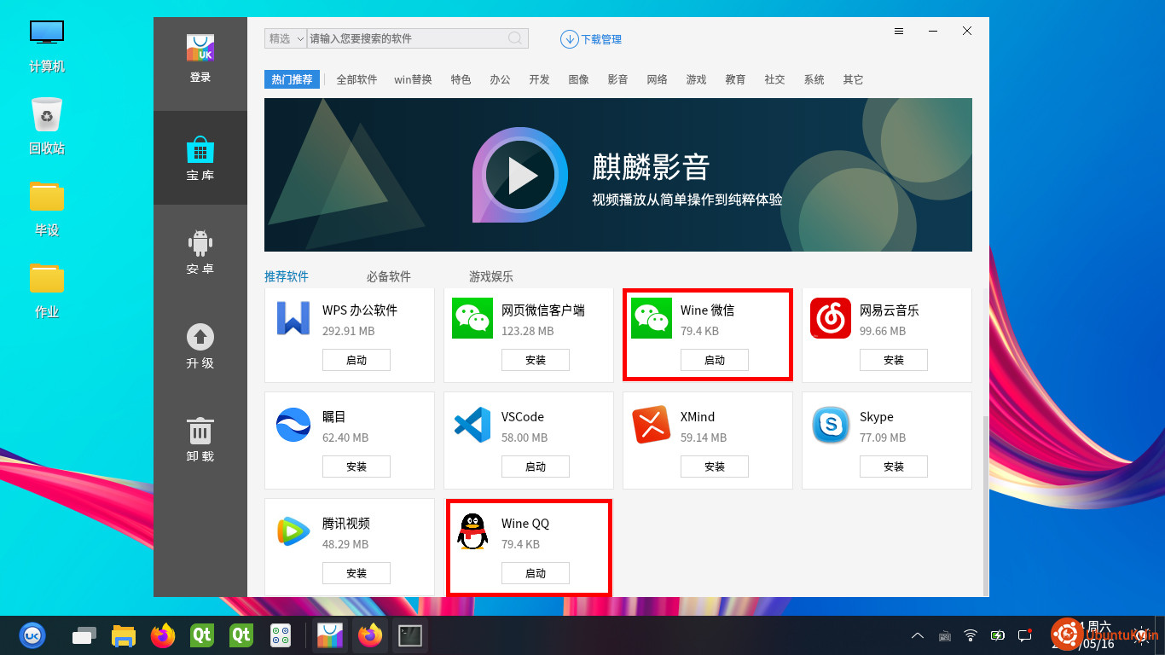Select the 必备软件 tab
This screenshot has width=1165, height=655.
point(389,276)
